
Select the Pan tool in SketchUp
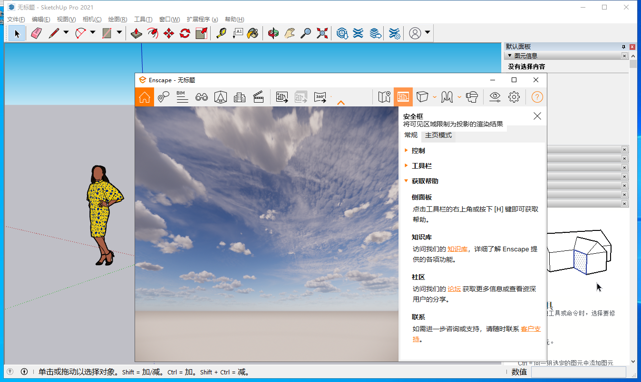(290, 33)
